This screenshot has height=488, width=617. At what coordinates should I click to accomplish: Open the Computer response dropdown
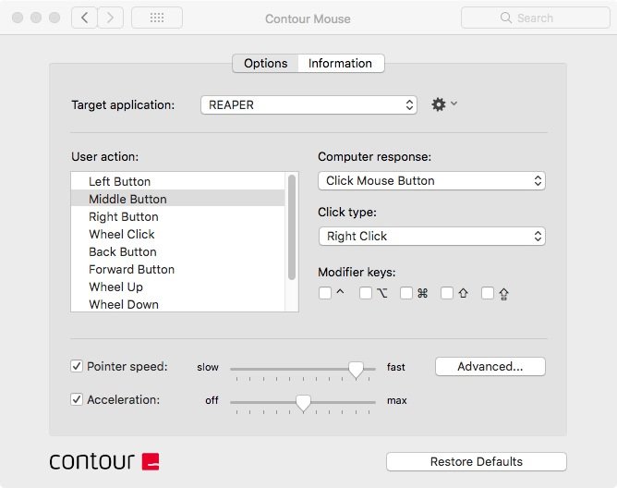click(431, 181)
